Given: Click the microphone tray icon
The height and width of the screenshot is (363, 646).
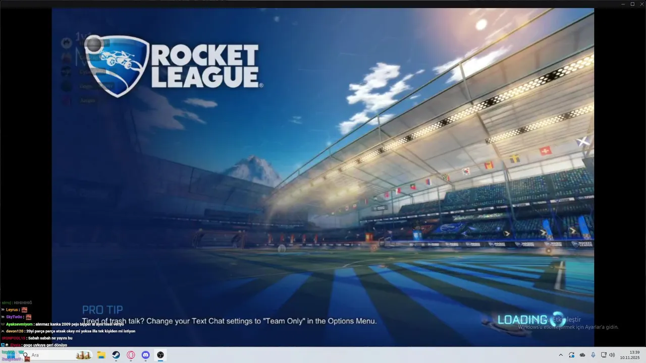Looking at the screenshot, I should (593, 355).
